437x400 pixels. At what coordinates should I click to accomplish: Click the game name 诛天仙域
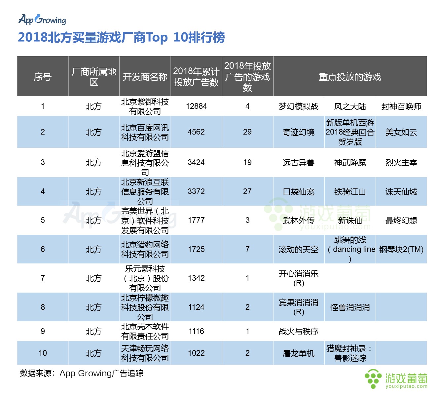(x=401, y=192)
